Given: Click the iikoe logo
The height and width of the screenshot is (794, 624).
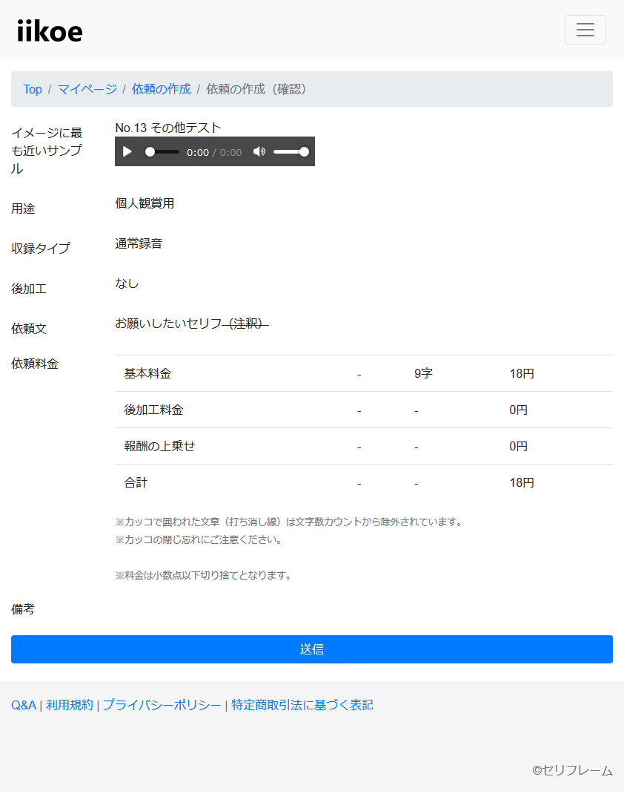Looking at the screenshot, I should (50, 31).
